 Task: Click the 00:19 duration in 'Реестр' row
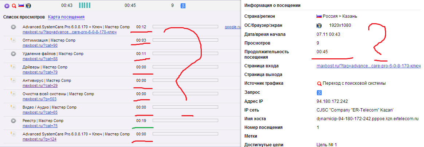[x=141, y=121]
